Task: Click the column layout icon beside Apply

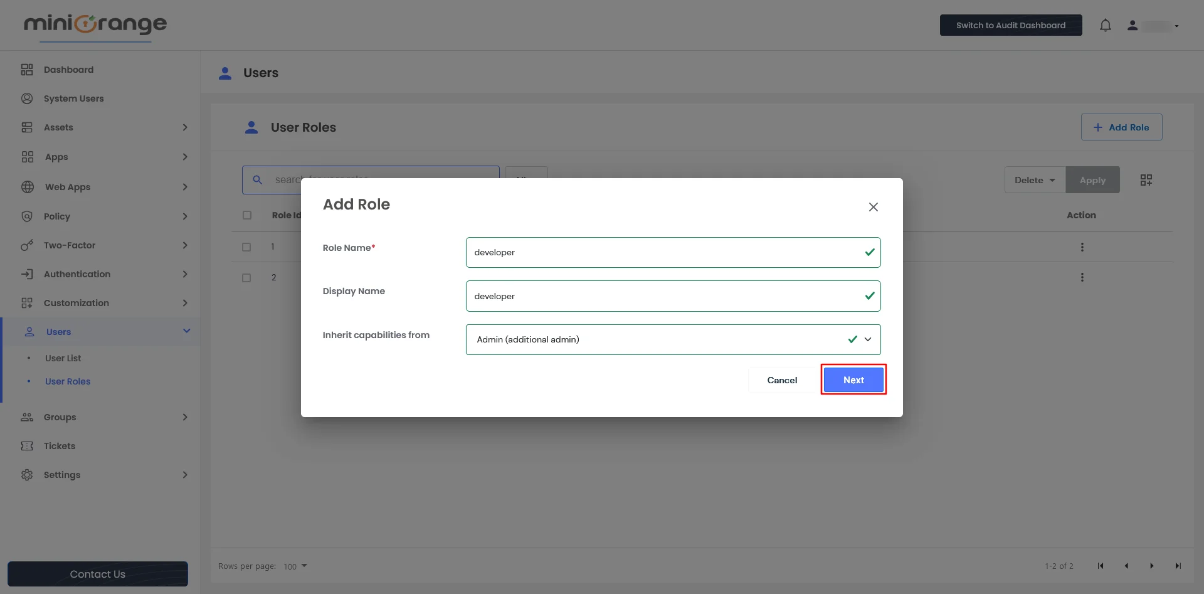Action: 1146,179
